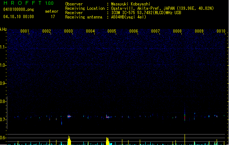Select the filename 0410100000.png
Image resolution: width=229 pixels, height=145 pixels.
point(19,9)
